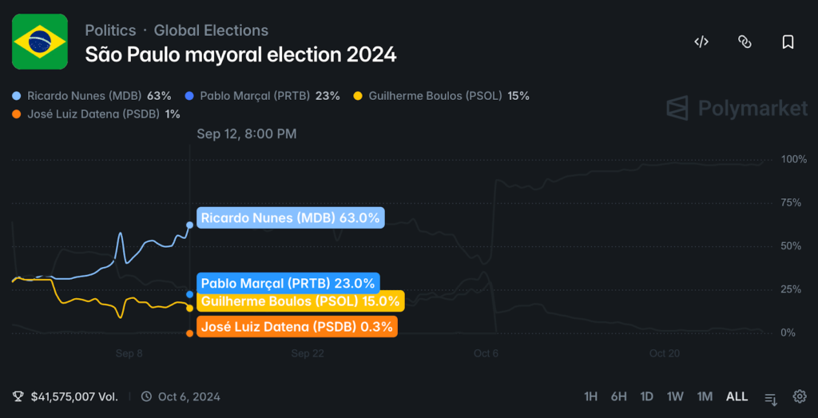Open chart settings gear
818x418 pixels.
(x=799, y=396)
